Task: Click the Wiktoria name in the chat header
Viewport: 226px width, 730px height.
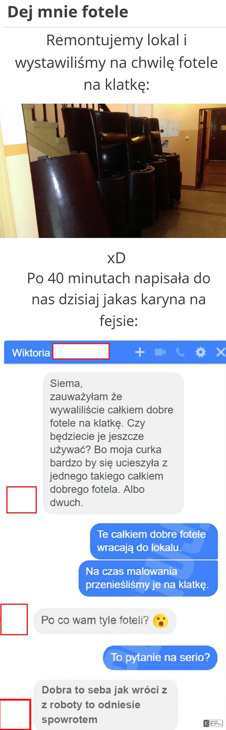Action: click(x=31, y=353)
